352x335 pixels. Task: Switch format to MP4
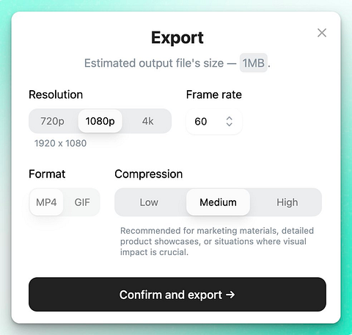(46, 202)
